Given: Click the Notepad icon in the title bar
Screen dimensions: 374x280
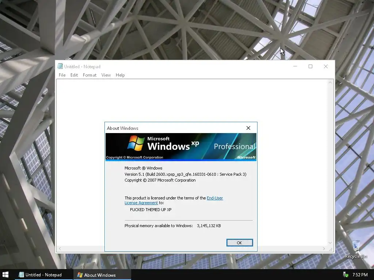Looking at the screenshot, I should 60,66.
